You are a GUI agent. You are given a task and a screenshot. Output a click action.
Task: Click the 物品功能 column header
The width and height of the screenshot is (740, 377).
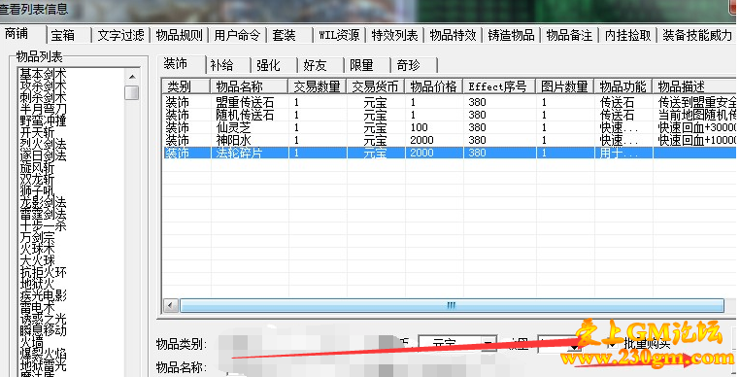click(x=622, y=86)
